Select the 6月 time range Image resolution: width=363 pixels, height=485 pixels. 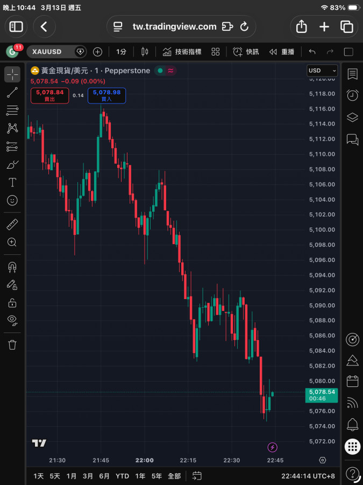point(104,476)
